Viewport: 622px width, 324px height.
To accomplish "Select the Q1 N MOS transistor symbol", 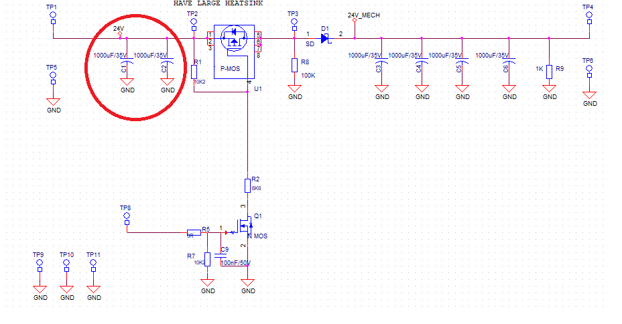I will [x=245, y=226].
